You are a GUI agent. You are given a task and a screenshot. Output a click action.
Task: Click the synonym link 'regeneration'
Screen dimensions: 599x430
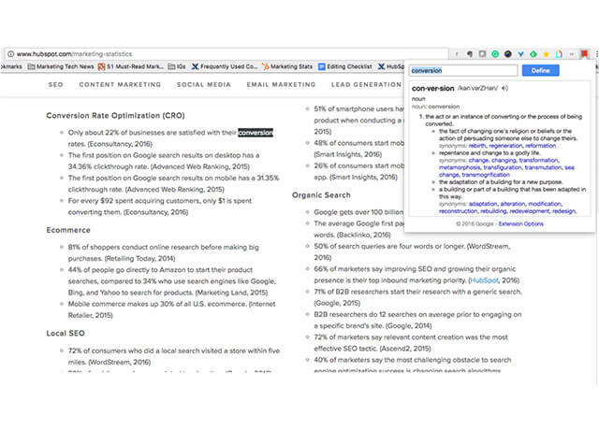pos(506,146)
